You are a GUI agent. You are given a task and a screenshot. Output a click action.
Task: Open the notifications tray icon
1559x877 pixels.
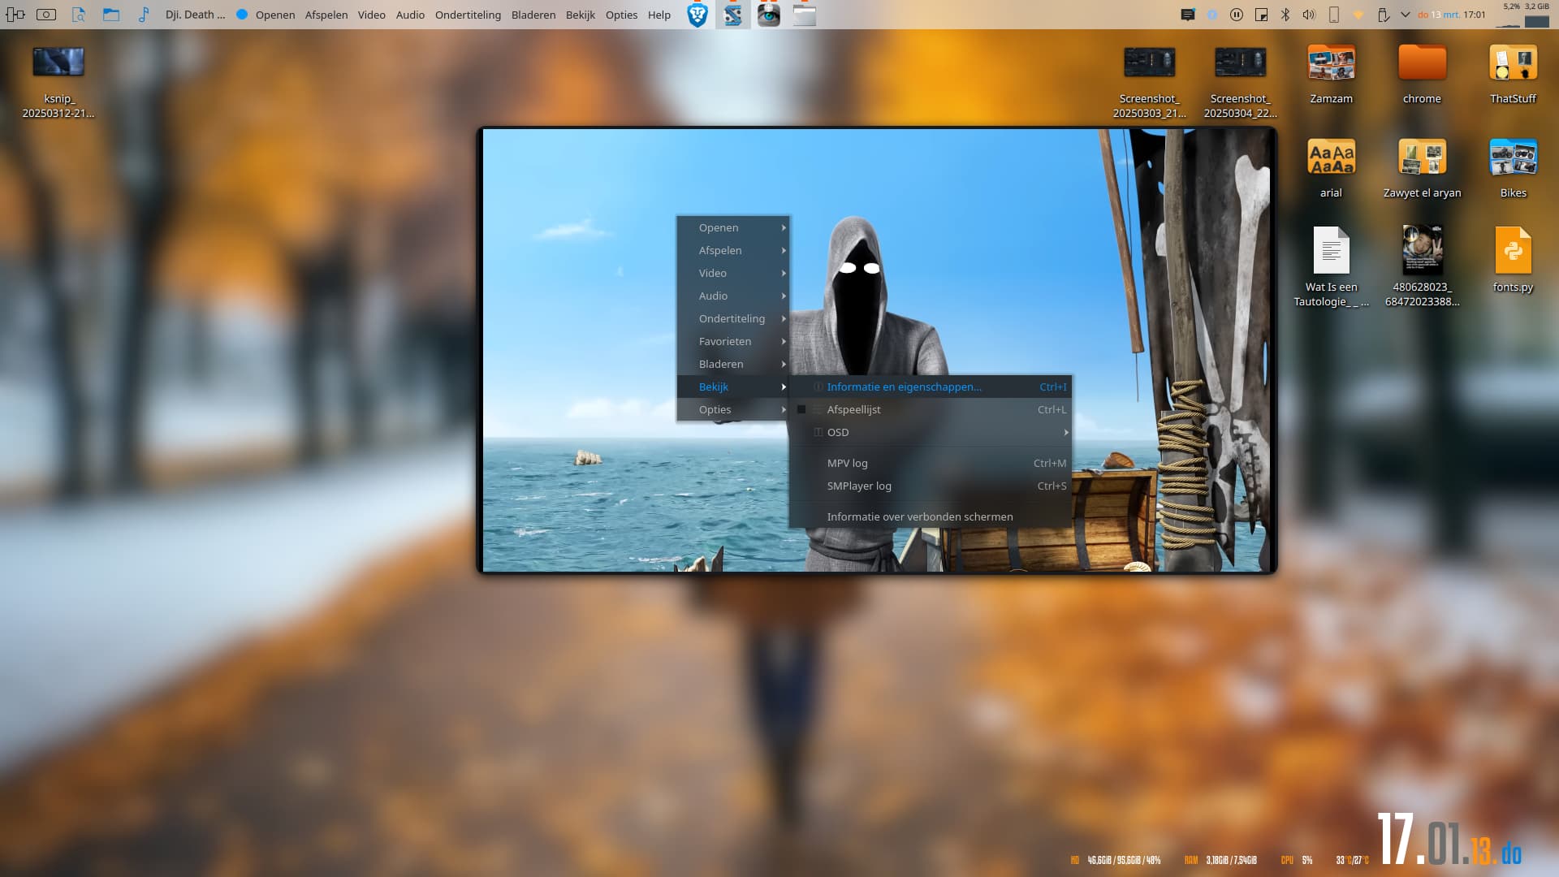point(1188,15)
